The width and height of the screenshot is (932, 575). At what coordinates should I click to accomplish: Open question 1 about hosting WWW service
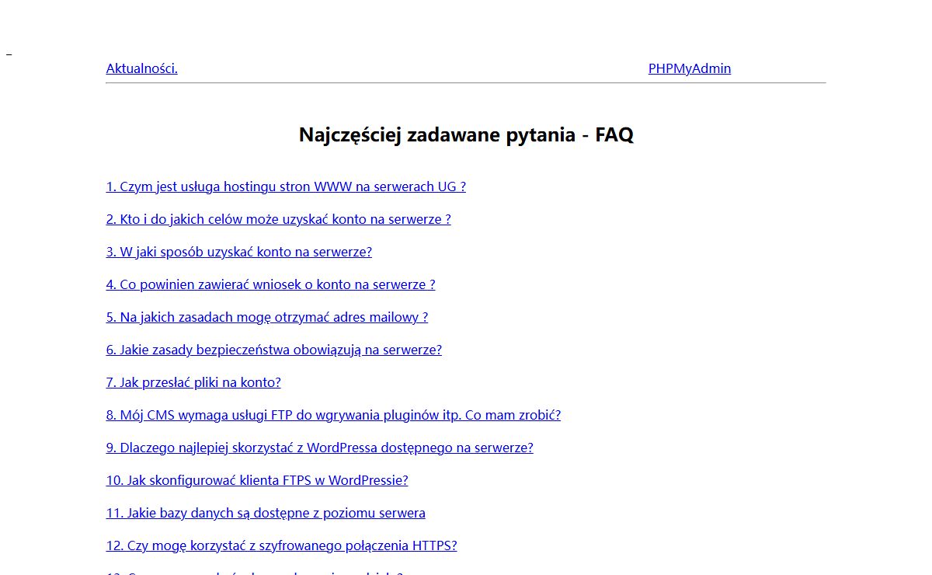[x=286, y=186]
